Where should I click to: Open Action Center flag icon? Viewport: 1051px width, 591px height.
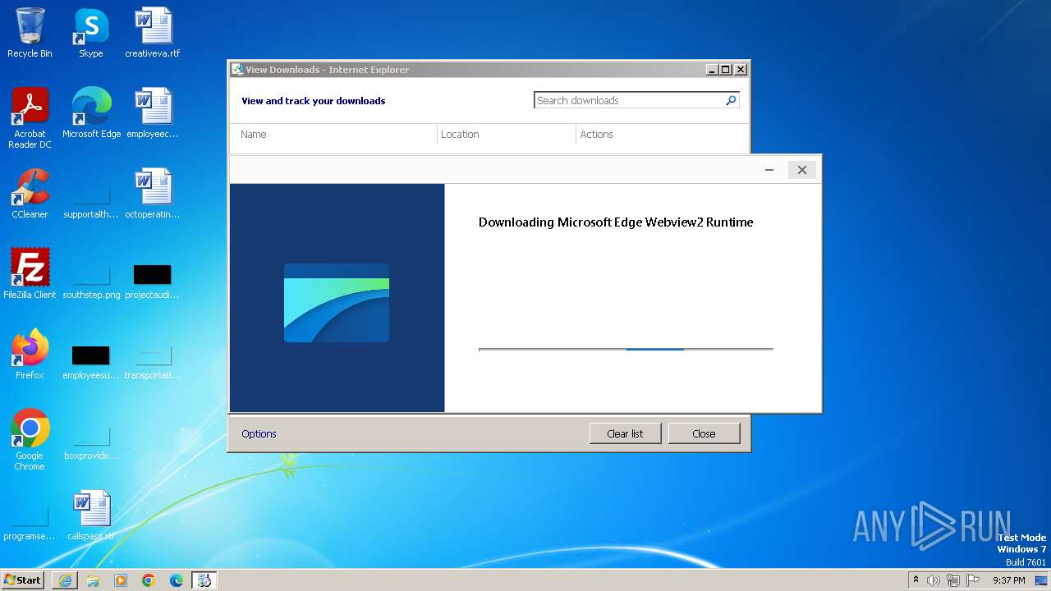click(x=973, y=580)
